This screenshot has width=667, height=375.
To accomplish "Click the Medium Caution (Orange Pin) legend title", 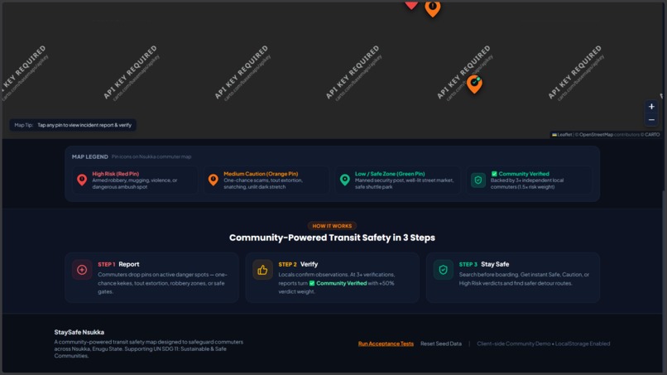I will coord(261,174).
